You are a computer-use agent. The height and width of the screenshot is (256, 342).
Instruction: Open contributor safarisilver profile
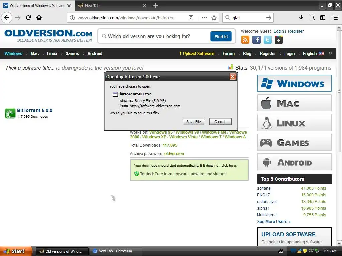pos(267,202)
